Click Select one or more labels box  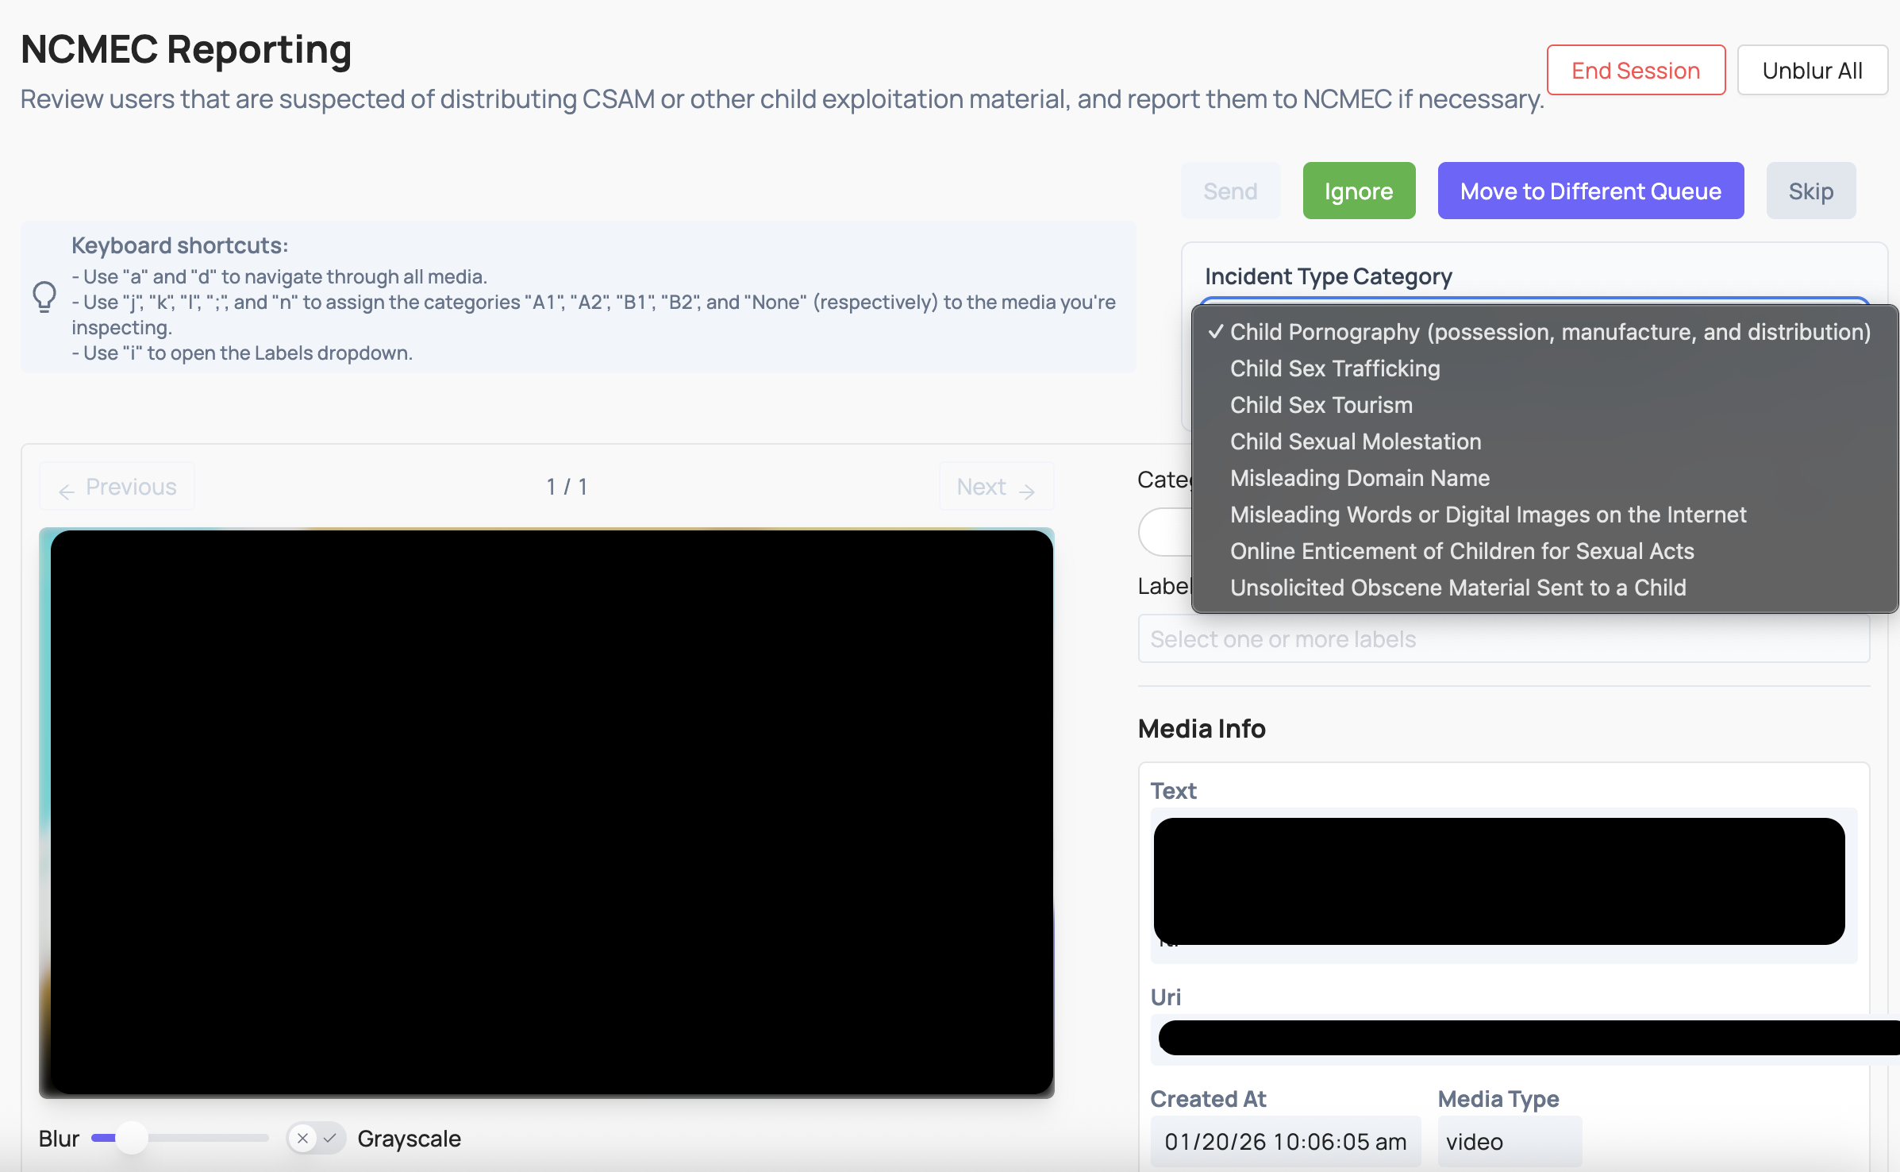point(1504,638)
